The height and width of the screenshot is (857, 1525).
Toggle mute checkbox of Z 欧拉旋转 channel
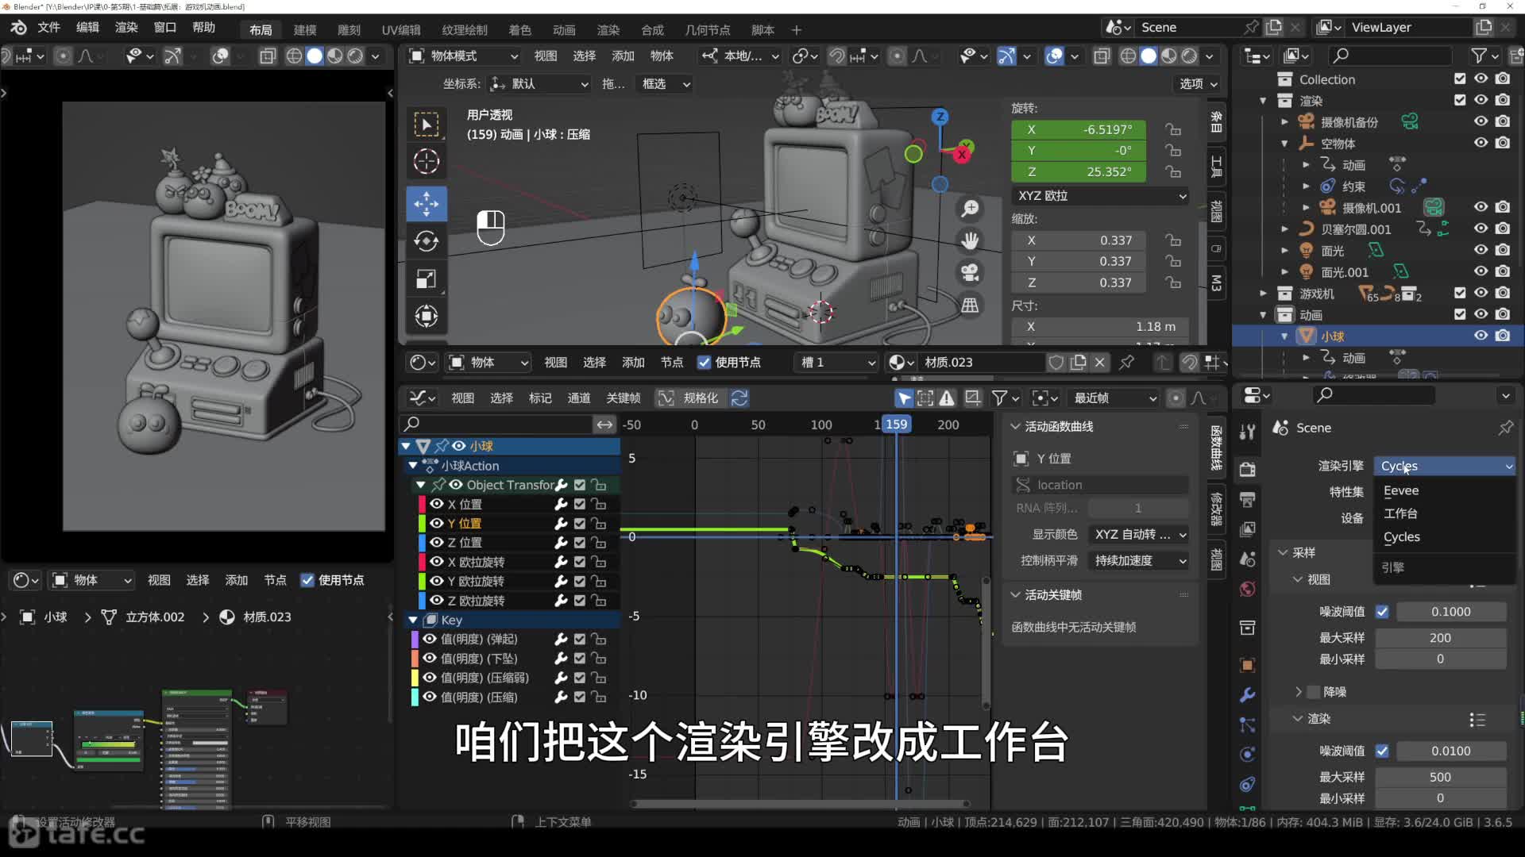[580, 601]
